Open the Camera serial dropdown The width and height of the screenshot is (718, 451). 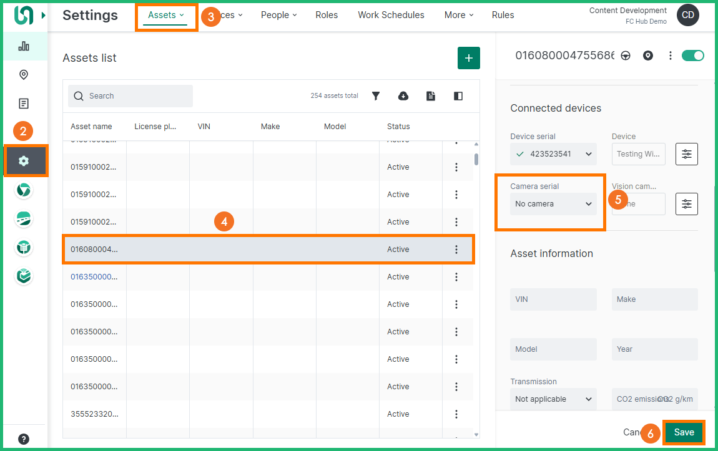pos(553,204)
